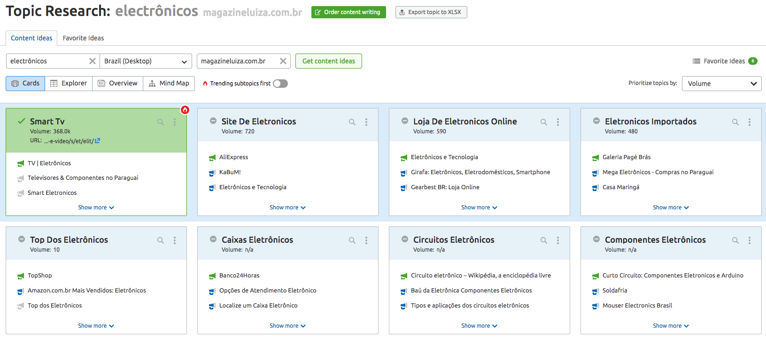Click the trending flame badge on Smart Tv

coord(185,110)
